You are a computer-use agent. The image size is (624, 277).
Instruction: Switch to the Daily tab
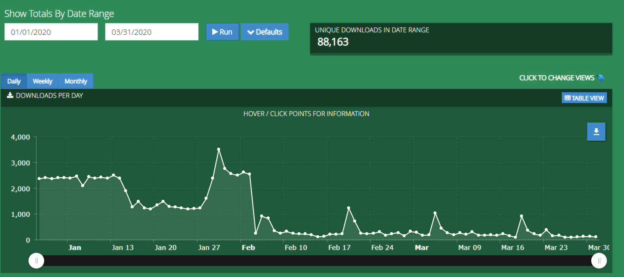click(x=14, y=81)
